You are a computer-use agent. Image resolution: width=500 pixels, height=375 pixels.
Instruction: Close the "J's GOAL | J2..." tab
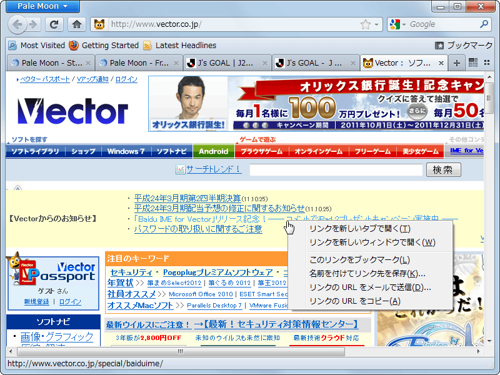[x=264, y=63]
